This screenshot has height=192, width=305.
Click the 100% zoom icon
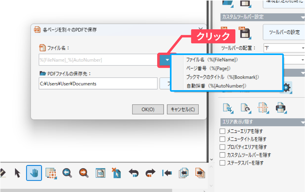(100, 173)
